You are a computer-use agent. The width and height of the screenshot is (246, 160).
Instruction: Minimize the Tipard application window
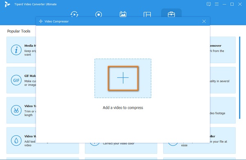(x=224, y=4)
